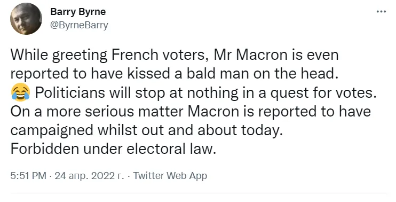Click the 5:51 PM timestamp
The height and width of the screenshot is (202, 396).
(28, 175)
